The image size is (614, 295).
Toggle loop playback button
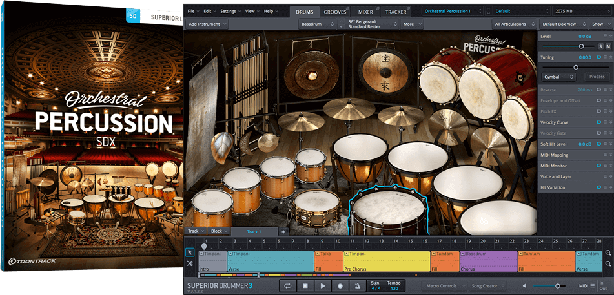click(288, 285)
